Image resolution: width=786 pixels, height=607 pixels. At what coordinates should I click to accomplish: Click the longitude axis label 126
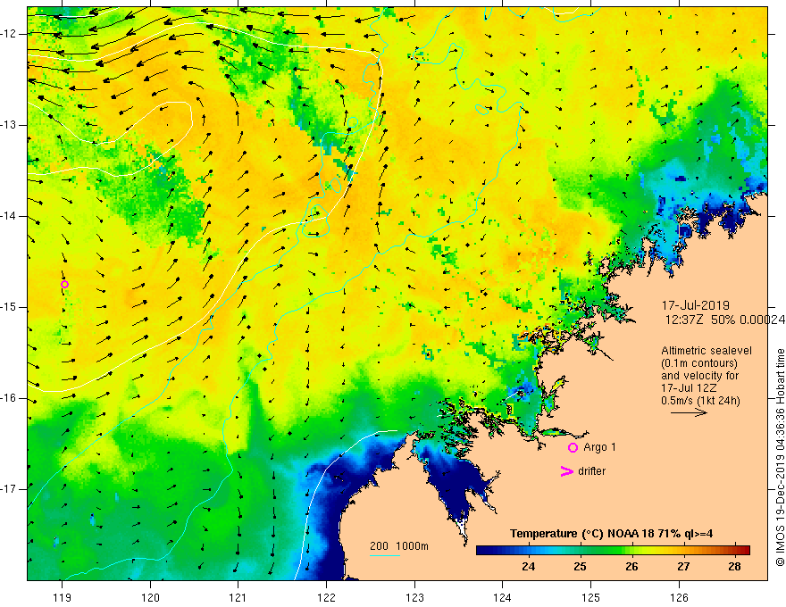click(x=679, y=597)
